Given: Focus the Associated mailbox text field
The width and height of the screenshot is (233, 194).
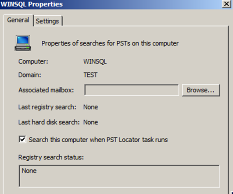Looking at the screenshot, I should tap(132, 90).
